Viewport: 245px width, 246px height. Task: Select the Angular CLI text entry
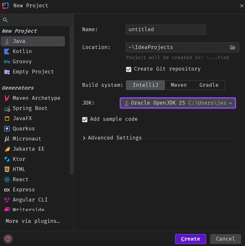pyautogui.click(x=30, y=200)
